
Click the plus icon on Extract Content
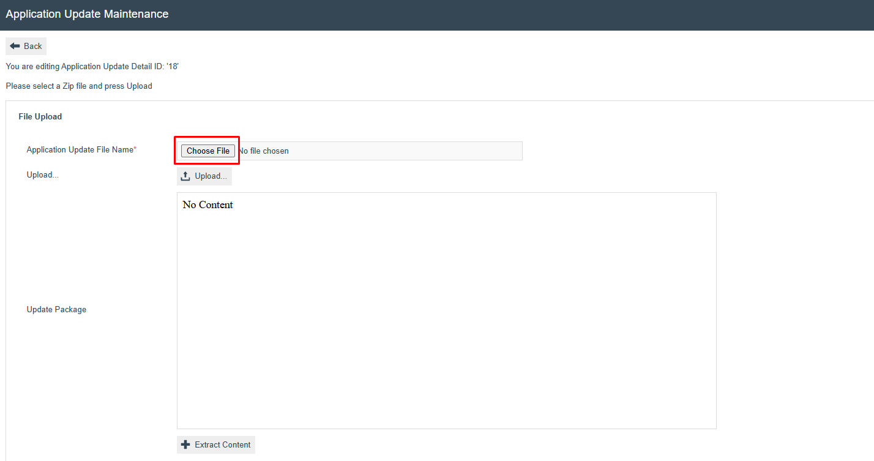click(186, 444)
